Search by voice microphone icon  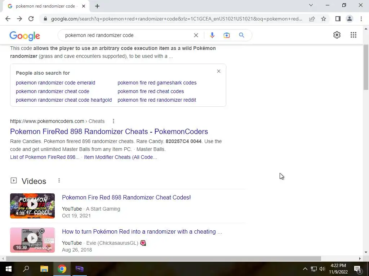(212, 35)
